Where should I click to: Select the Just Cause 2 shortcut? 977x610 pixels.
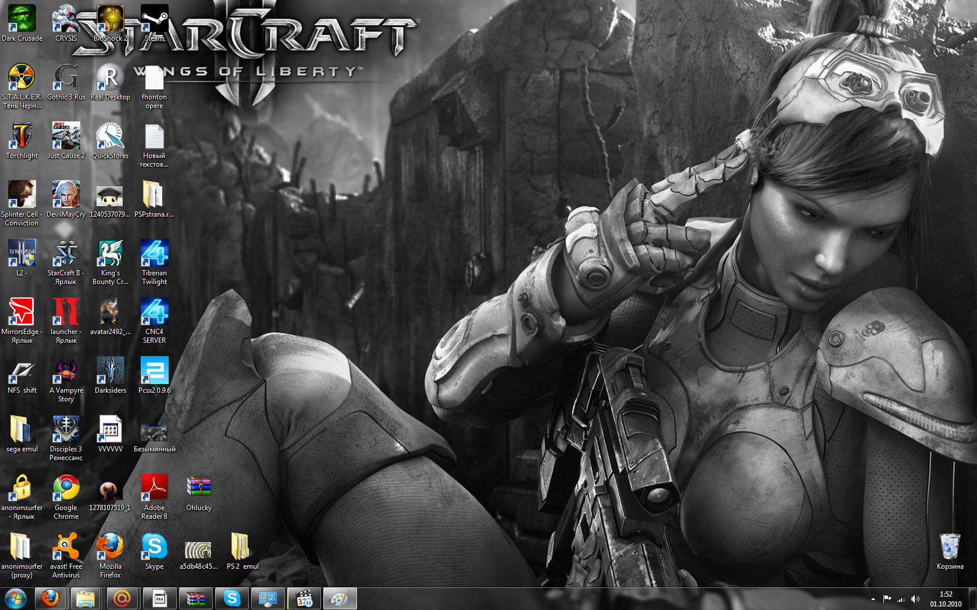point(66,141)
